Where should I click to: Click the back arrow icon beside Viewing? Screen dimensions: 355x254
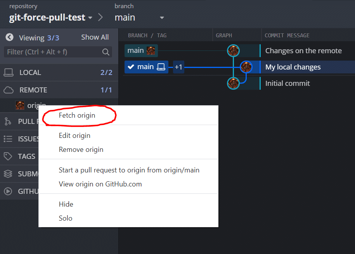coord(10,37)
